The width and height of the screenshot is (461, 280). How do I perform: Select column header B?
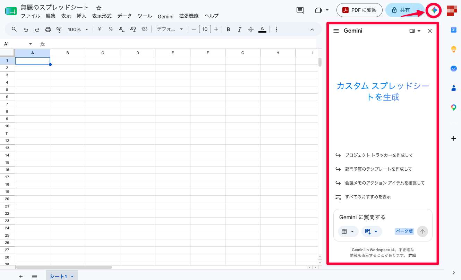[x=68, y=53]
